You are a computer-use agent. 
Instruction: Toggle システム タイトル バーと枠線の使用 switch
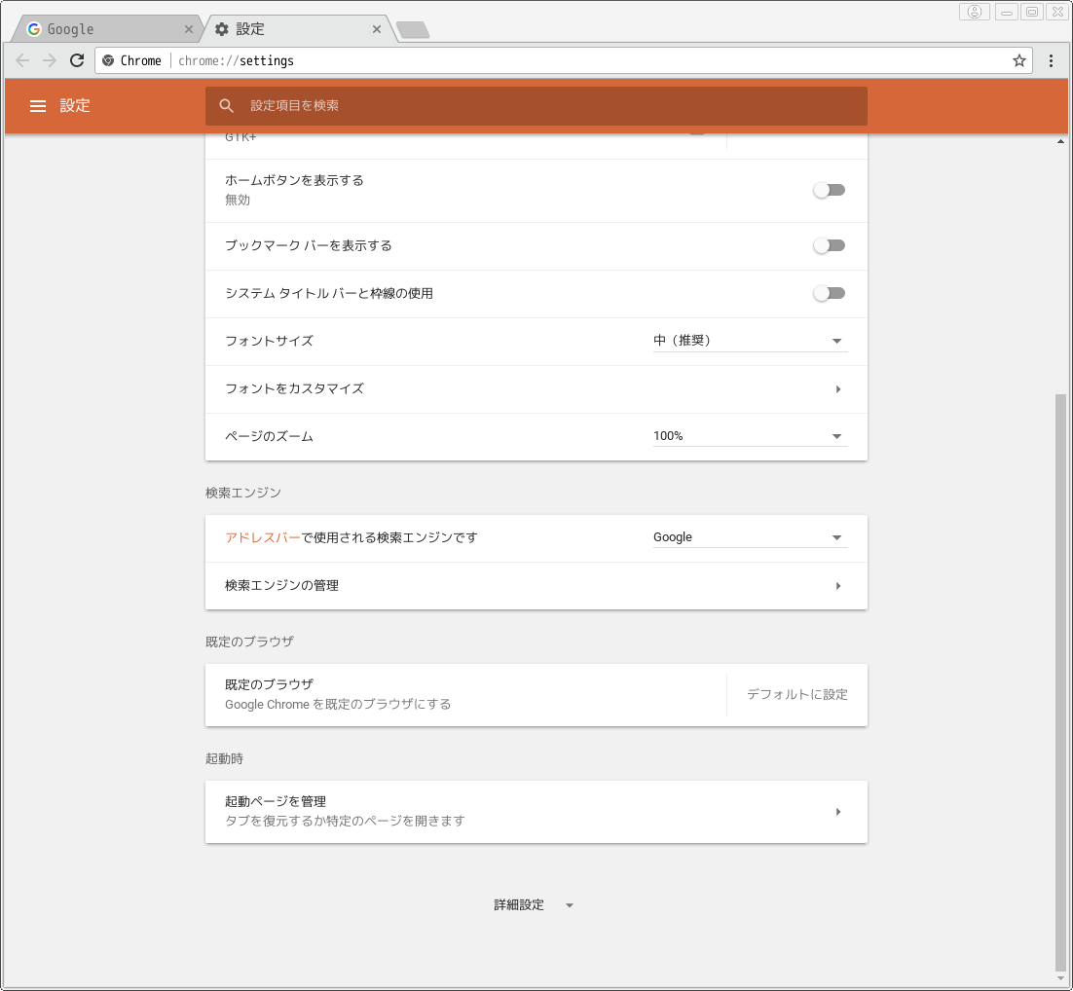[830, 293]
